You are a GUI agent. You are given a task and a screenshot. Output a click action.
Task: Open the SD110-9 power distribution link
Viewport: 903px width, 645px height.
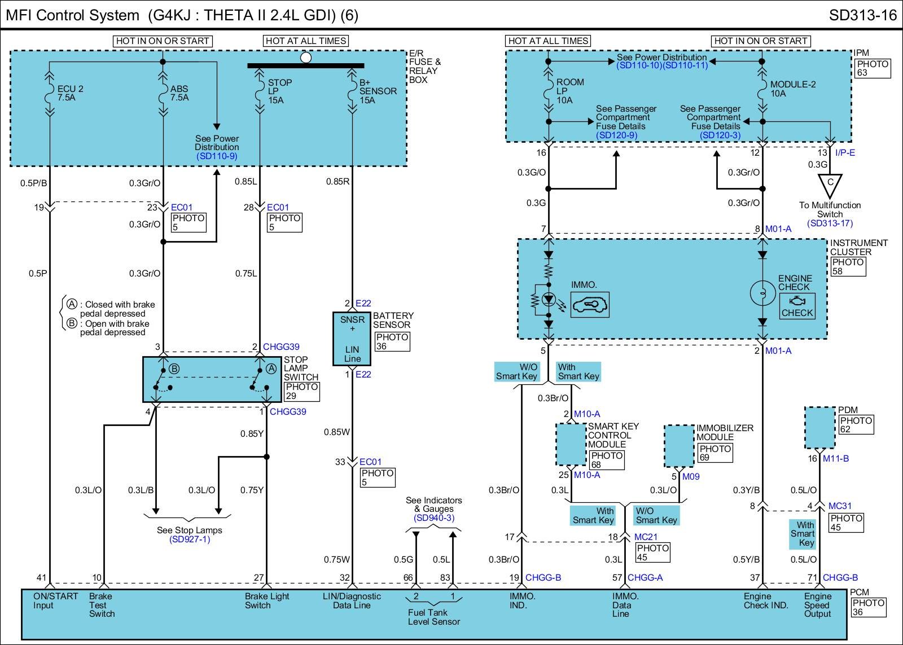[217, 156]
